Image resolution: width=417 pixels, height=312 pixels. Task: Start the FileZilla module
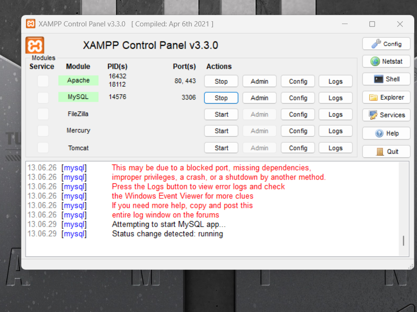[221, 114]
